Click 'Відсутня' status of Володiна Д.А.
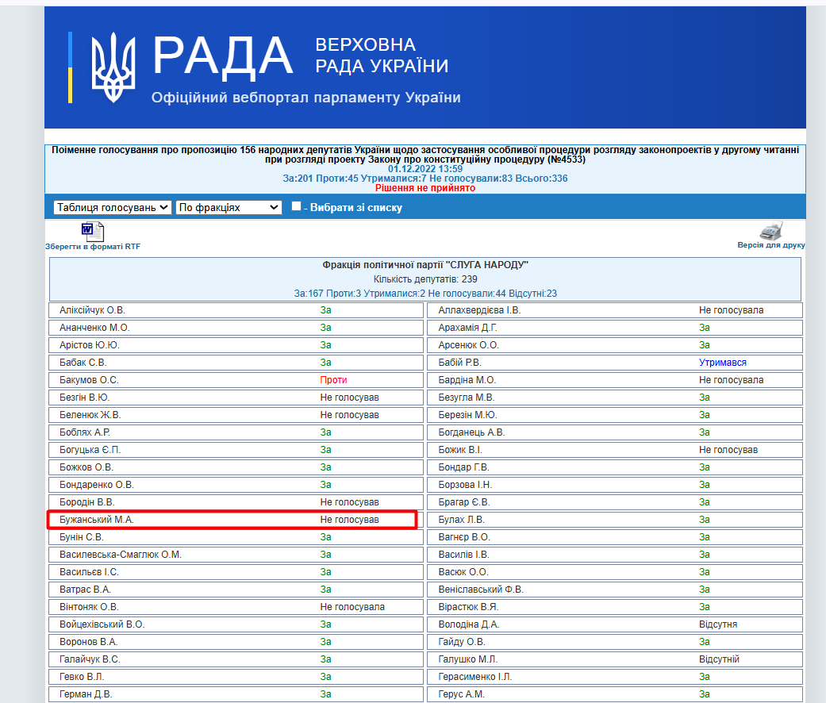This screenshot has height=703, width=826. point(718,624)
